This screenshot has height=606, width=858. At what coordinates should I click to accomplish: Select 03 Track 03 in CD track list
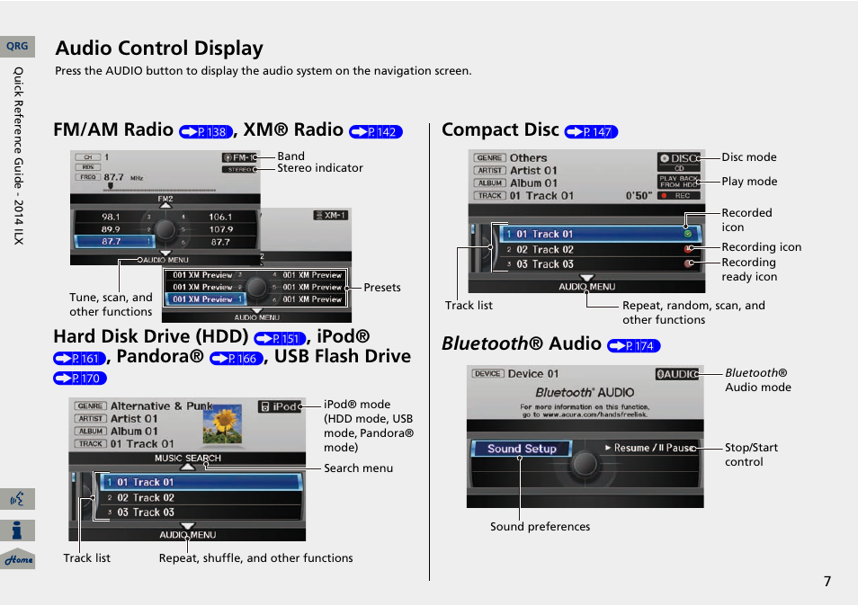600,263
